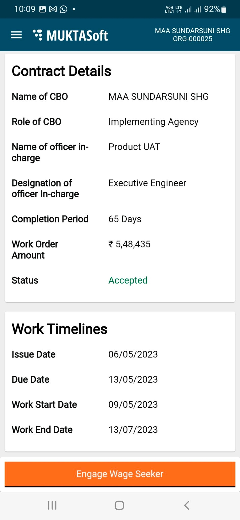Tap the WhatsApp notification icon
Screen dimensions: 240x520
click(63, 9)
